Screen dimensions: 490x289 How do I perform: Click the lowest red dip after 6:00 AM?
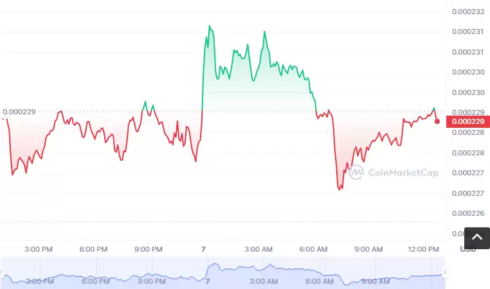coord(340,189)
